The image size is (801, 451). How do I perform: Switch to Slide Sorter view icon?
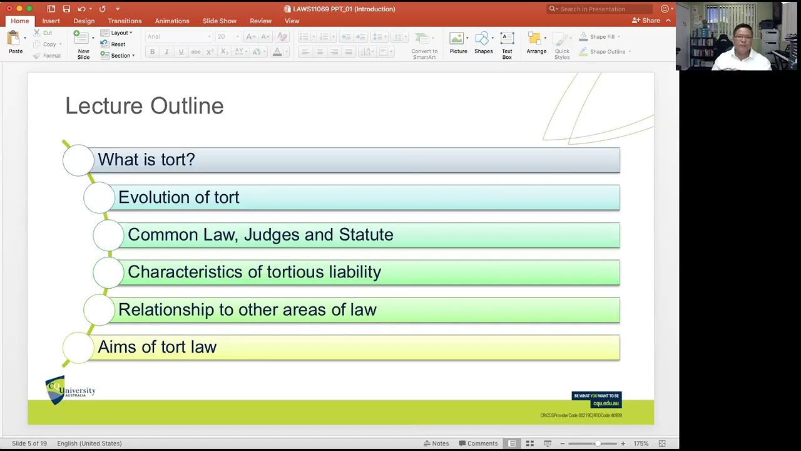coord(530,443)
